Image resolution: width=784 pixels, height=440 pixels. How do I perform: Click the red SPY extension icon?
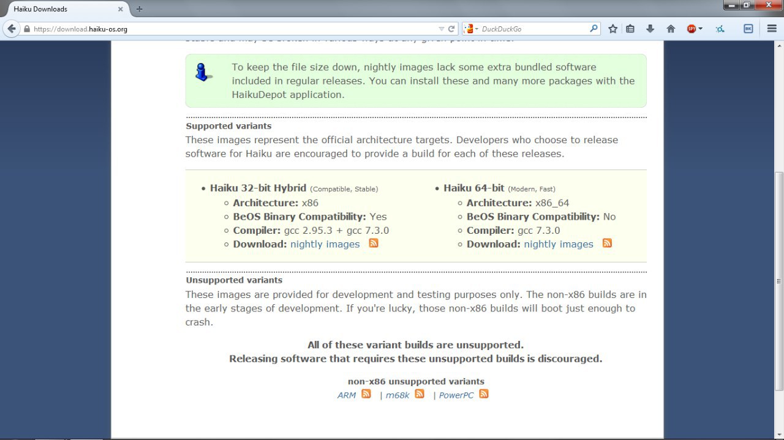[x=691, y=29]
